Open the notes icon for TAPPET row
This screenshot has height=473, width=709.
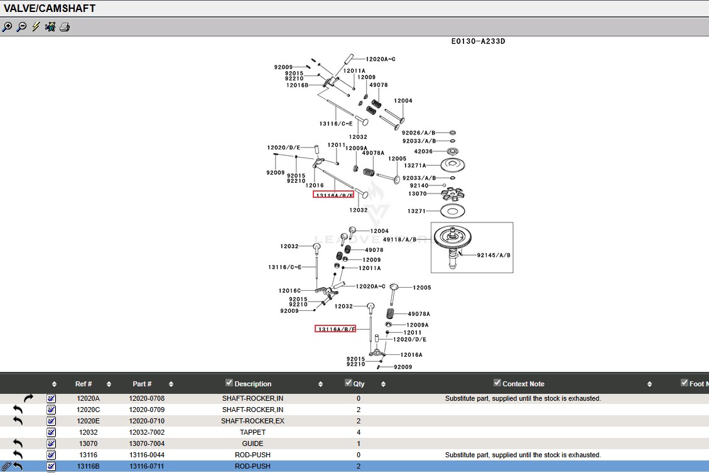(51, 432)
